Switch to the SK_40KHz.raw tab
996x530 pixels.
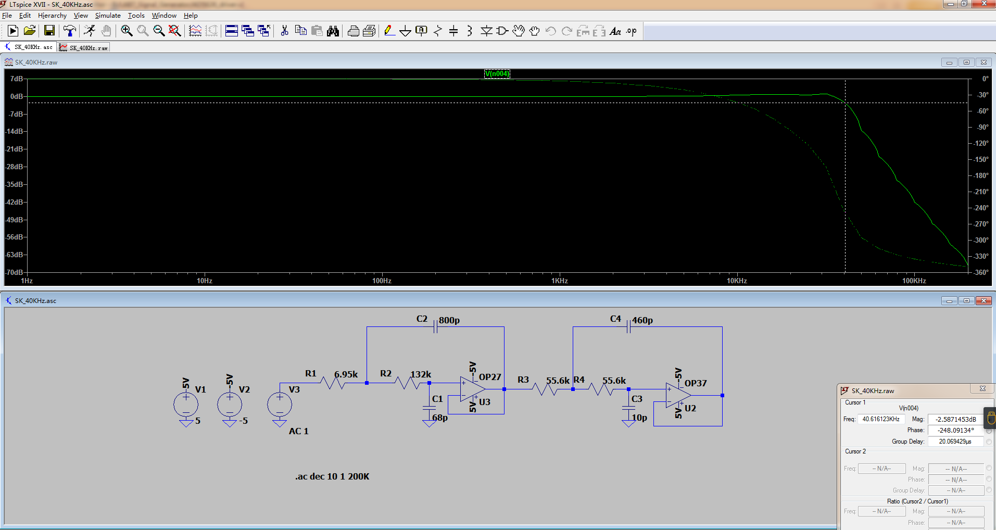coord(84,47)
